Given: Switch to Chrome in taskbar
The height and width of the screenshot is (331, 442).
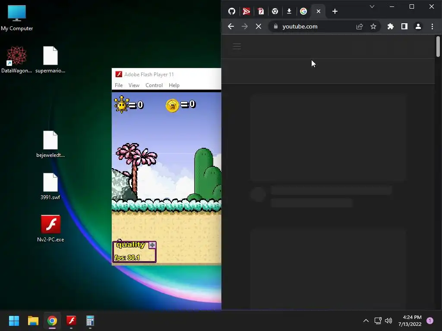Looking at the screenshot, I should click(52, 321).
